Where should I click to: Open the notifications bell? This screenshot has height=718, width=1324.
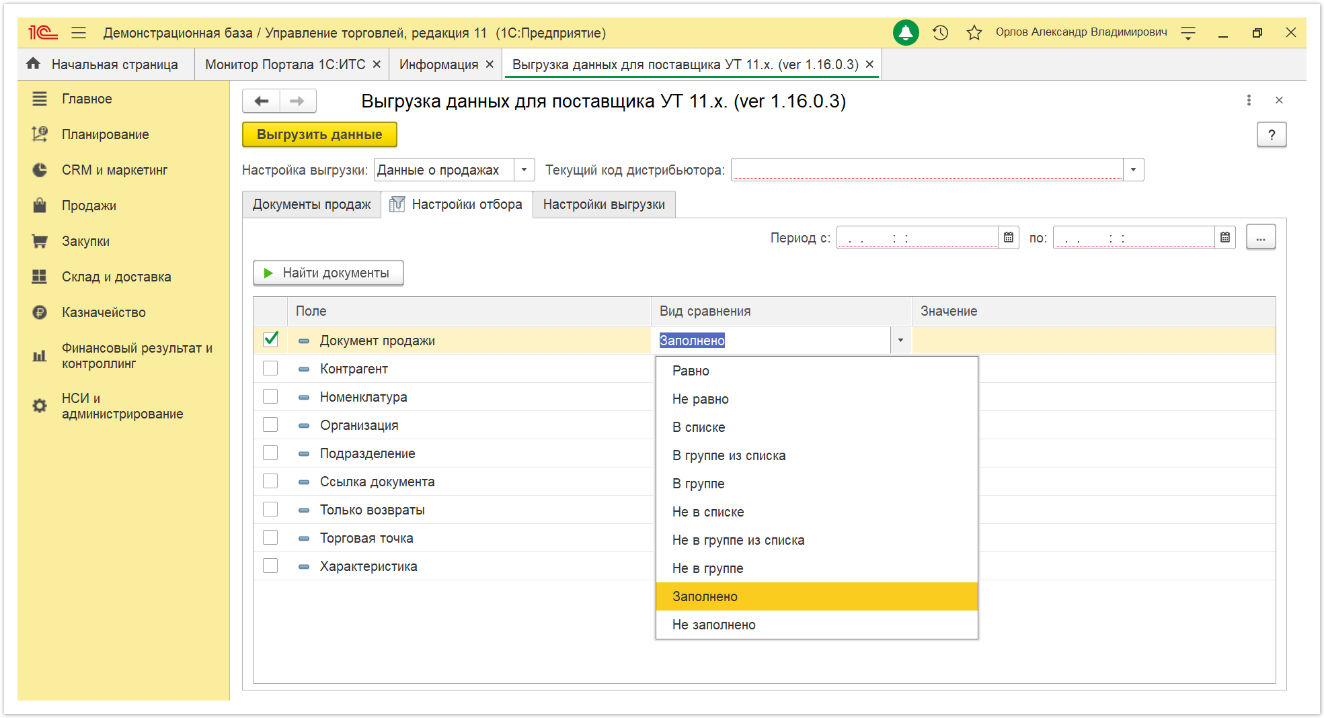pos(906,32)
